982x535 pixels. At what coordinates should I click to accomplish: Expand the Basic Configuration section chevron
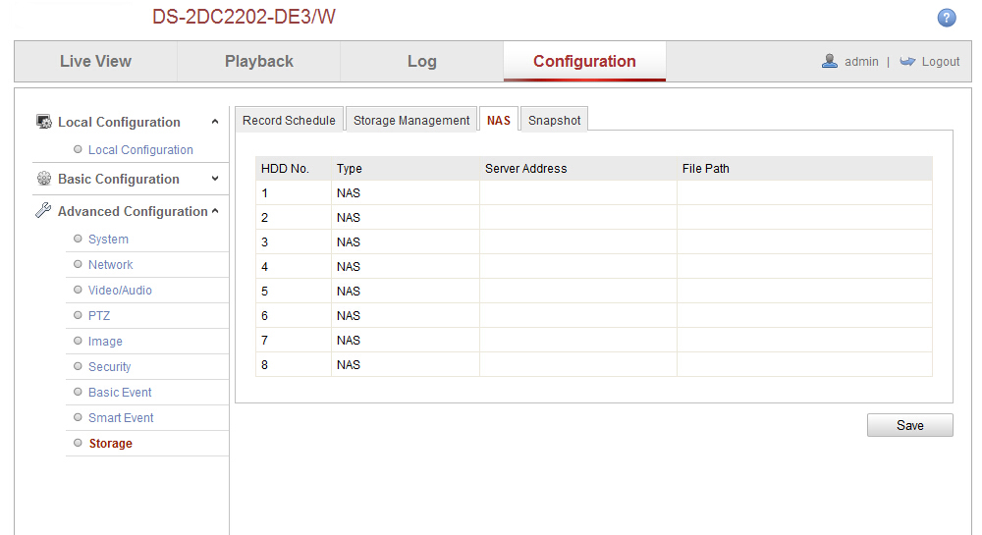click(x=215, y=179)
